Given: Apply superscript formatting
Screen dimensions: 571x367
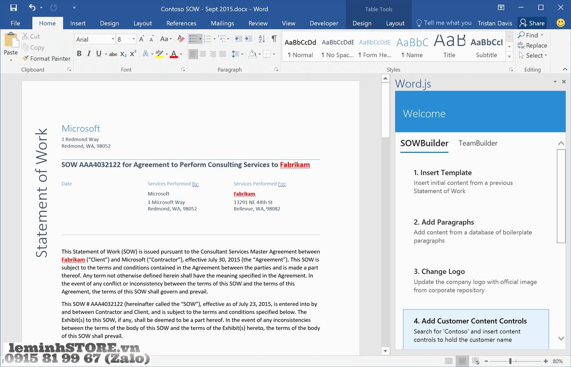Looking at the screenshot, I should coord(133,54).
